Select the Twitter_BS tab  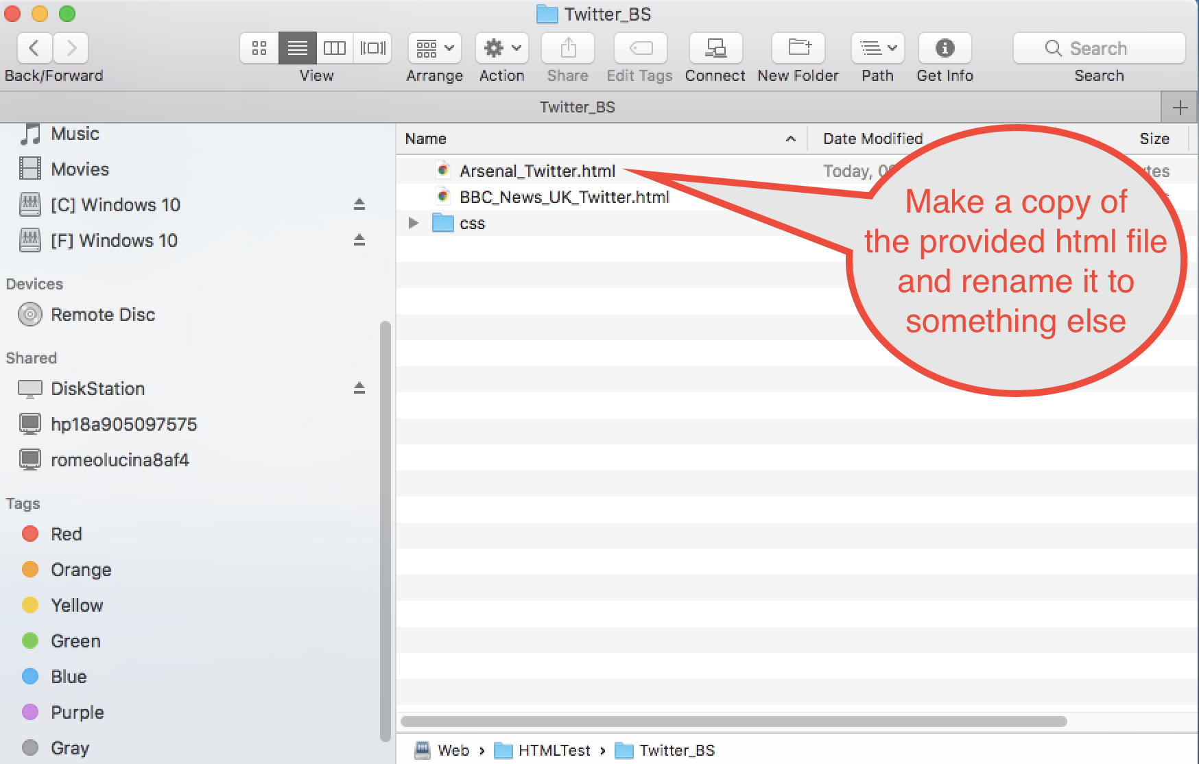tap(578, 107)
